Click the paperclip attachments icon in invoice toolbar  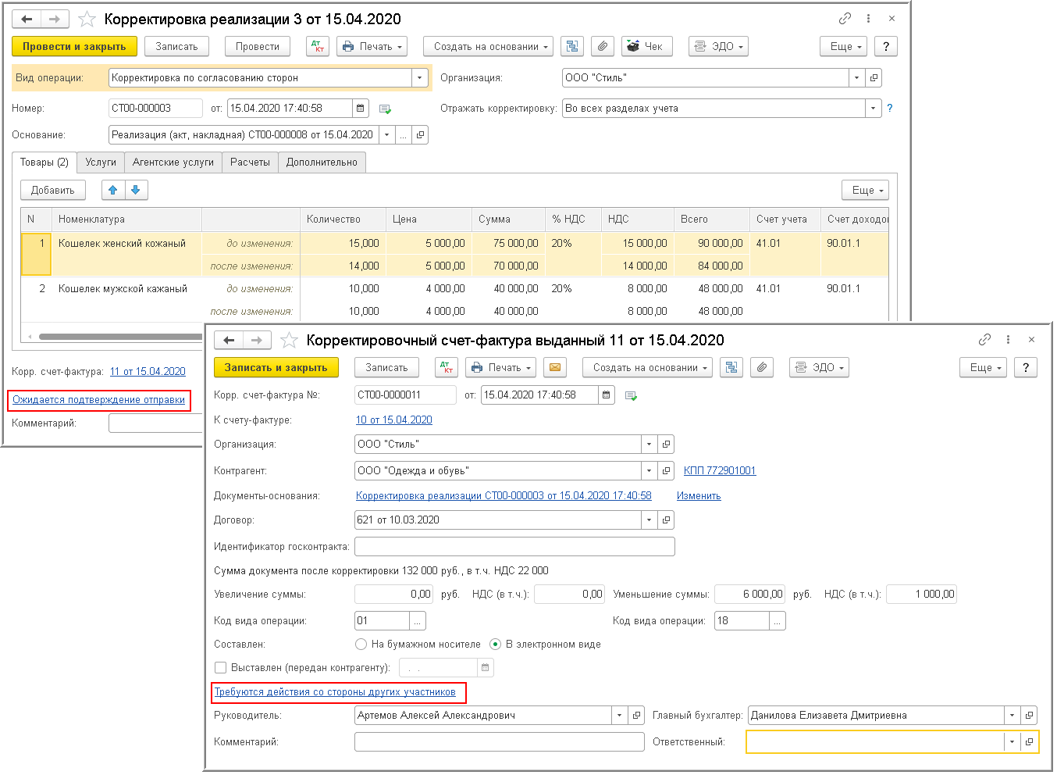[x=762, y=368]
